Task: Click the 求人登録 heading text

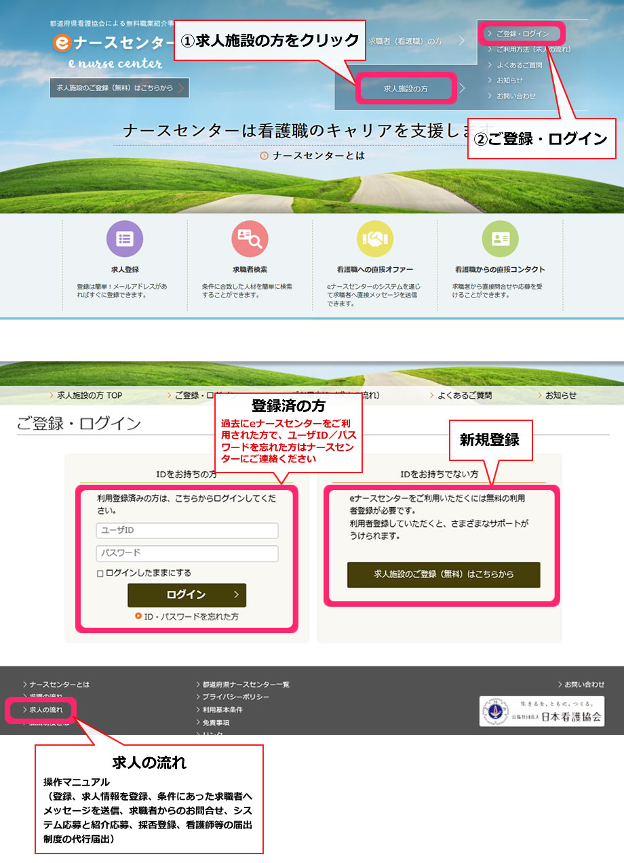Action: (x=125, y=269)
